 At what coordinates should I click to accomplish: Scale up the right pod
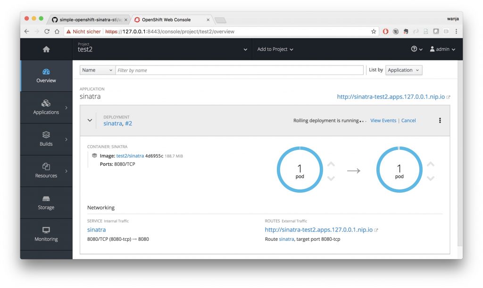(x=431, y=164)
